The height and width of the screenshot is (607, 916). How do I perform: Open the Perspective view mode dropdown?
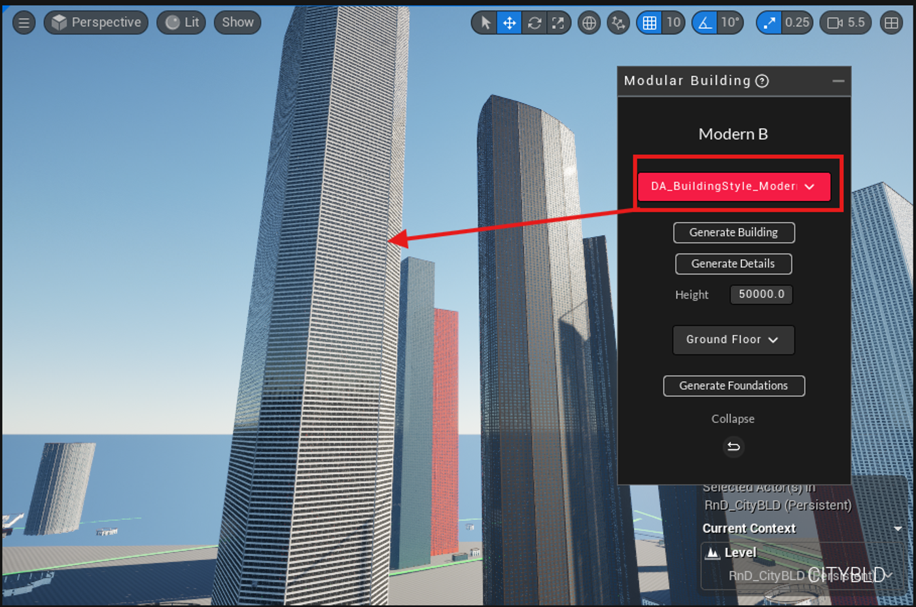96,23
